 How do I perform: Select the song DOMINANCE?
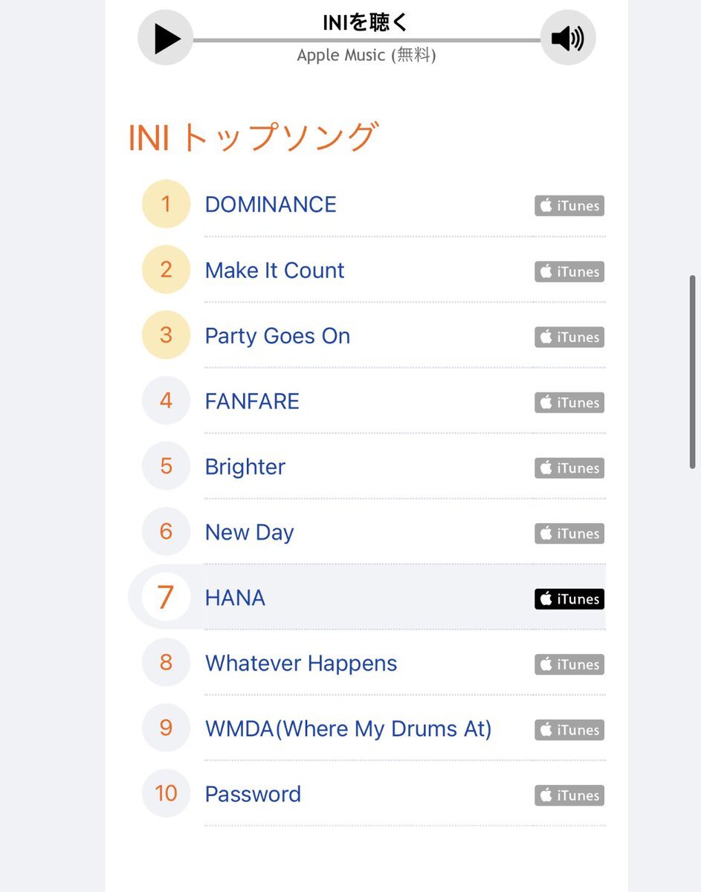(271, 204)
